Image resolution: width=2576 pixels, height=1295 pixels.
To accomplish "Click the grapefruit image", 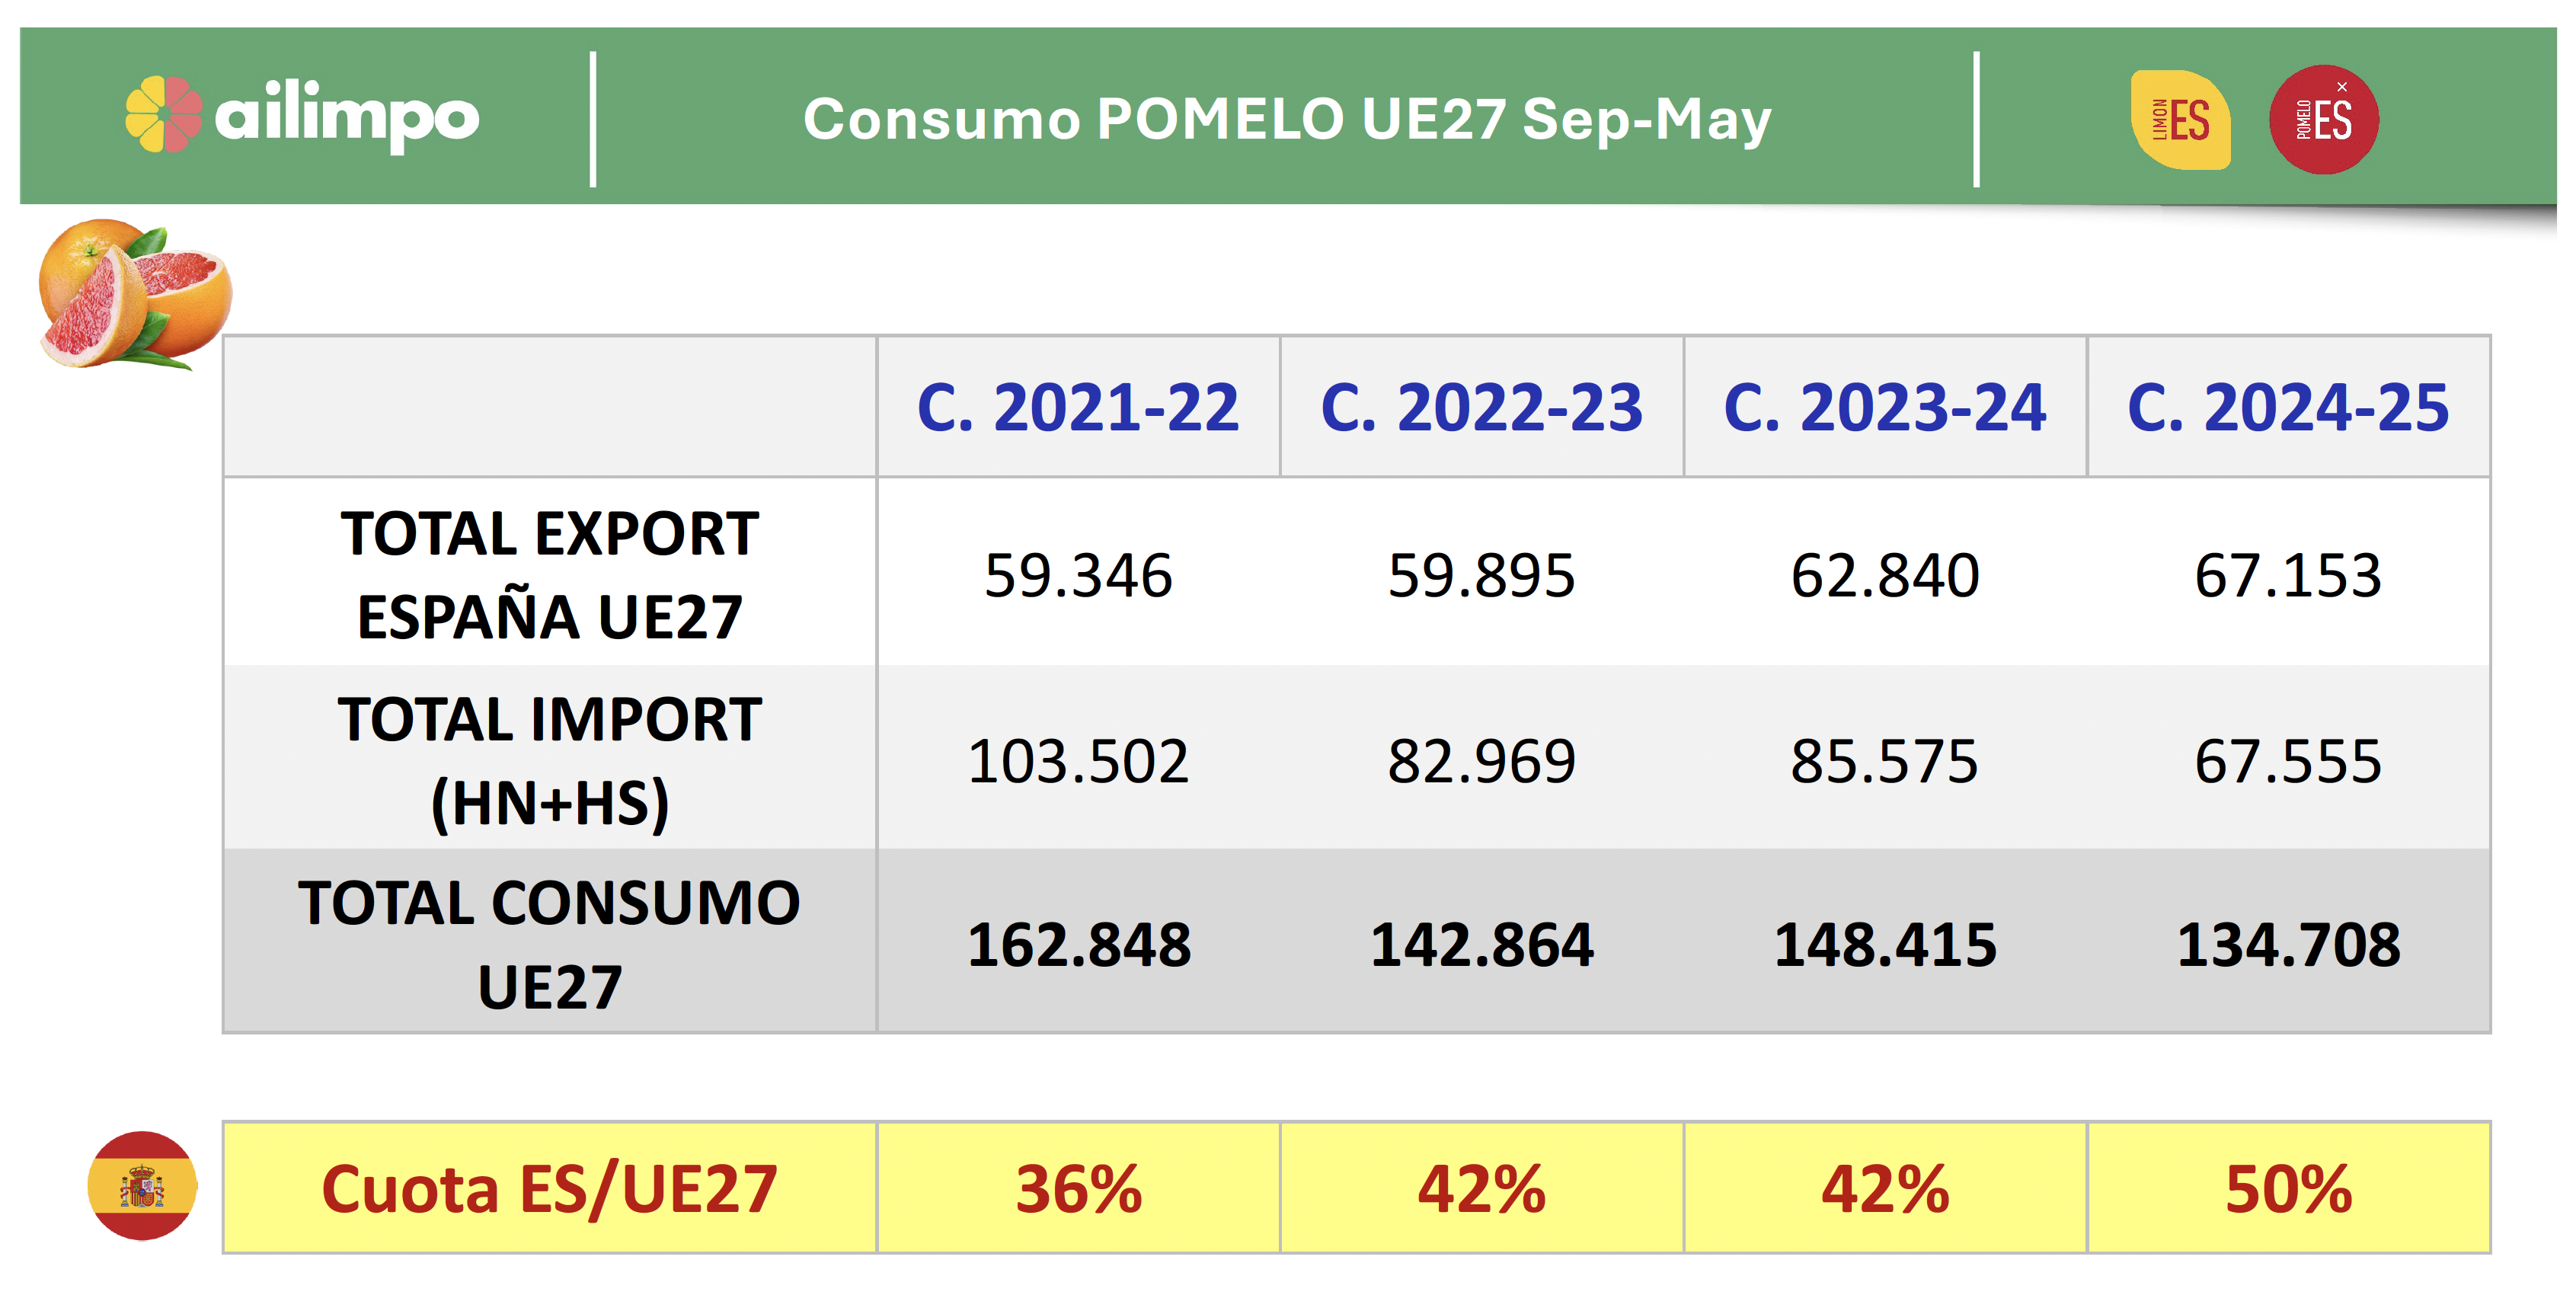I will tap(135, 295).
